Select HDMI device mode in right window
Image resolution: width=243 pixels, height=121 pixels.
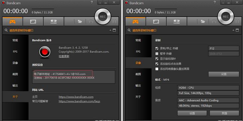tap(177, 21)
